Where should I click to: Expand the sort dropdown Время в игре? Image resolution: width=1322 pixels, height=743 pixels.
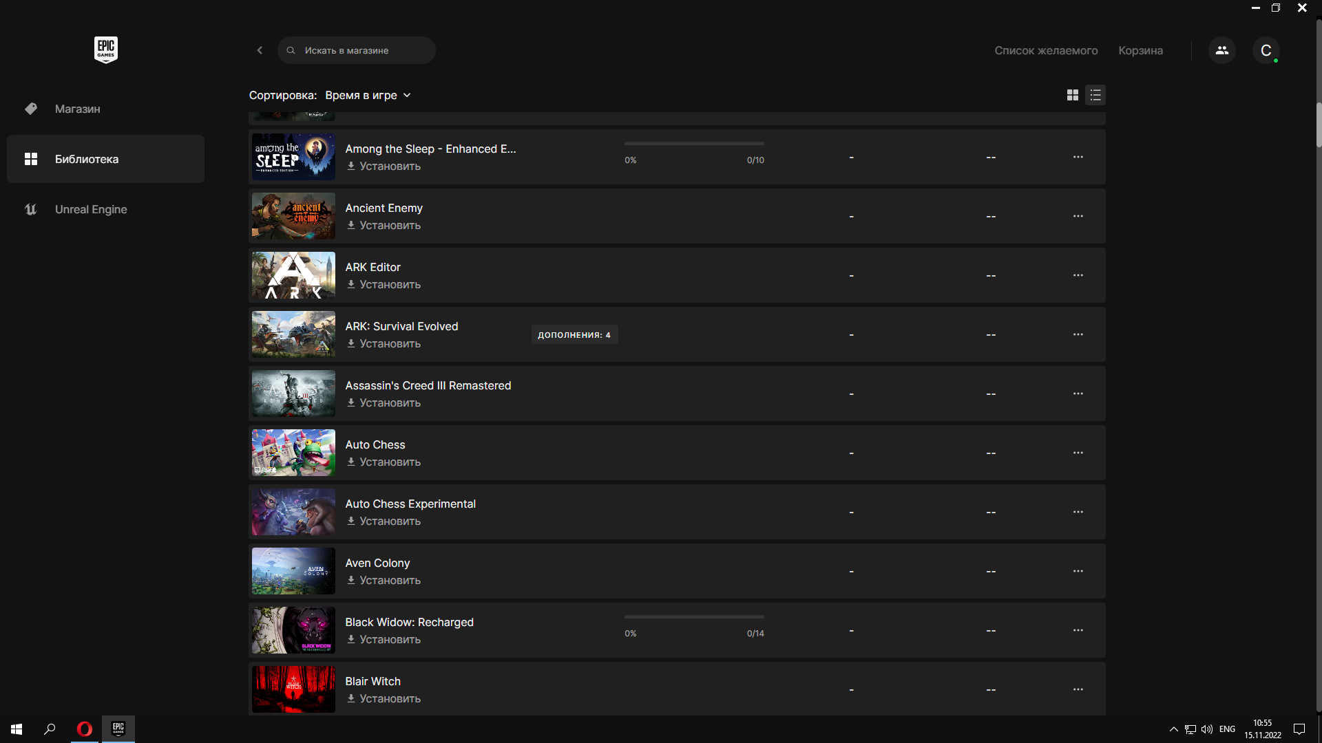368,95
